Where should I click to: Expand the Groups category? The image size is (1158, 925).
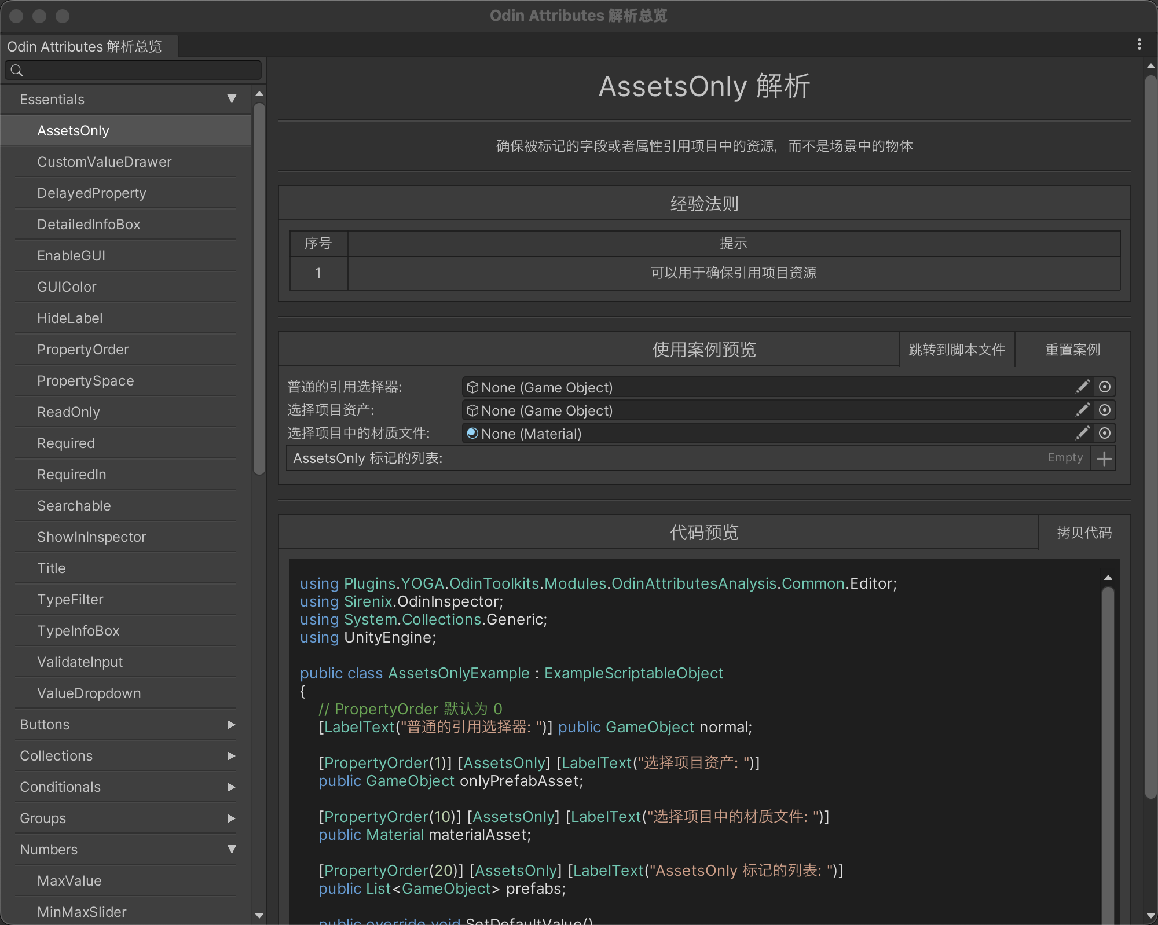(232, 818)
